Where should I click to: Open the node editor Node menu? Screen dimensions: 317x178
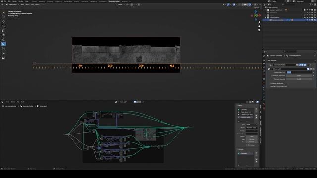tap(23, 102)
